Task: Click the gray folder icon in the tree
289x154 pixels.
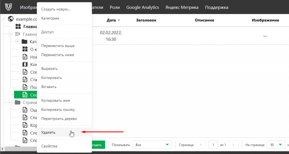Action: pyautogui.click(x=17, y=102)
